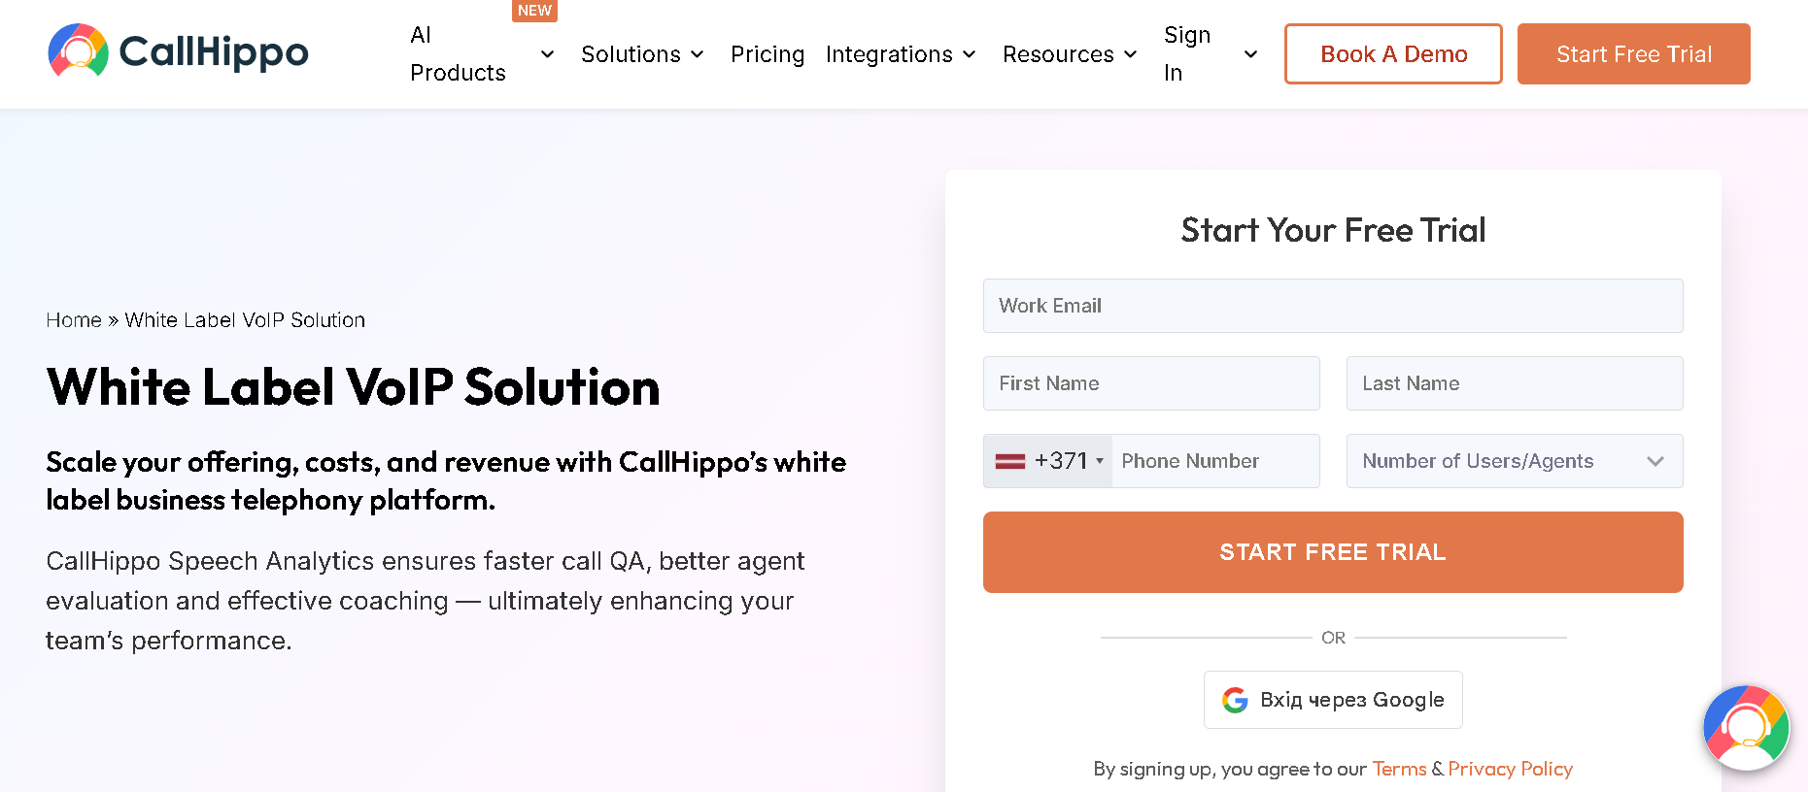Open the Integrations menu
This screenshot has height=792, width=1808.
(901, 54)
